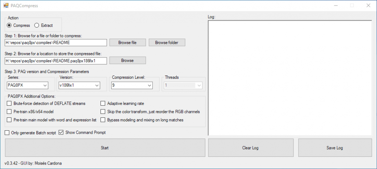This screenshot has width=377, height=169.
Task: Close the PAQCompress window
Action: click(368, 6)
